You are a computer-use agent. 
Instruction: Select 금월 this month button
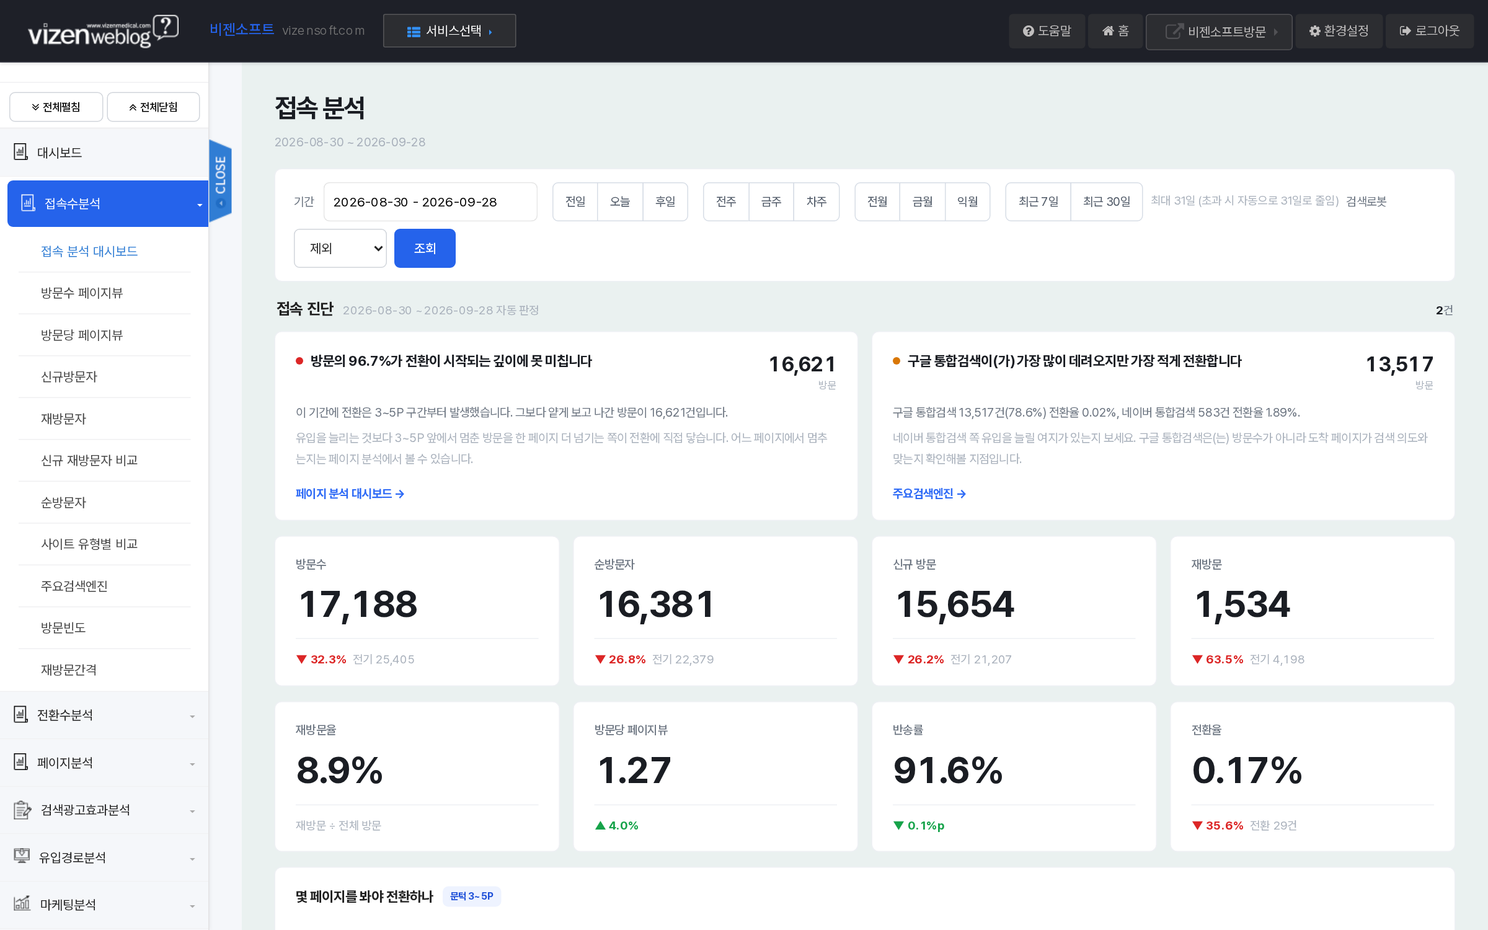pos(923,202)
